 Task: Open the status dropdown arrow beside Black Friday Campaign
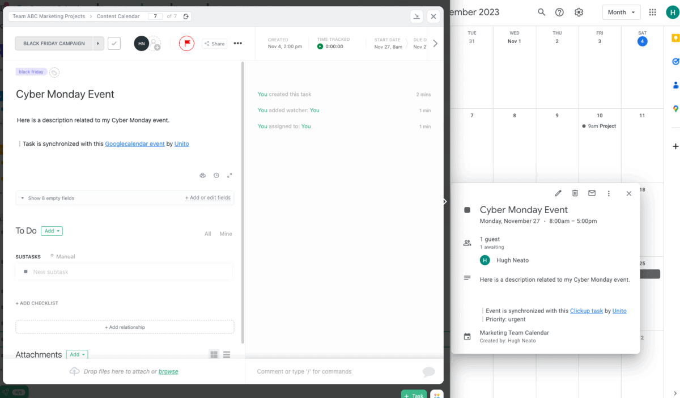pyautogui.click(x=99, y=43)
